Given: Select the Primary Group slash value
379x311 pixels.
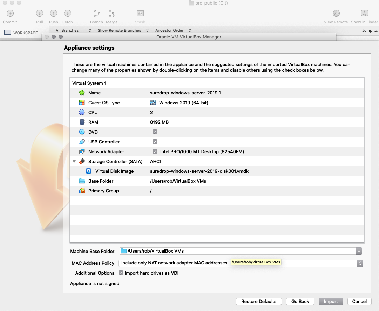Looking at the screenshot, I should 151,191.
